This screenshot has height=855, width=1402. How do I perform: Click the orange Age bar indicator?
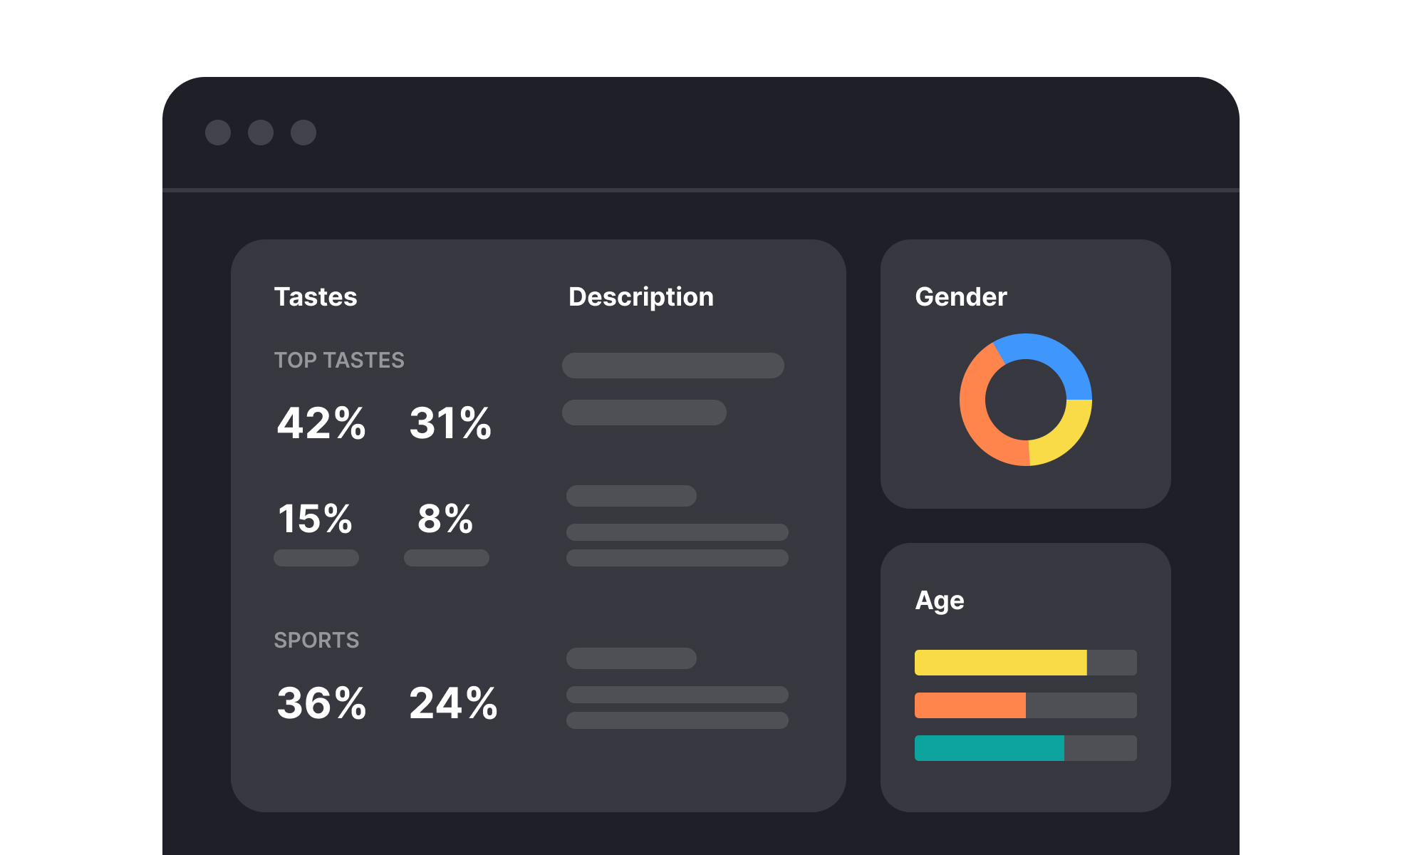pyautogui.click(x=969, y=704)
